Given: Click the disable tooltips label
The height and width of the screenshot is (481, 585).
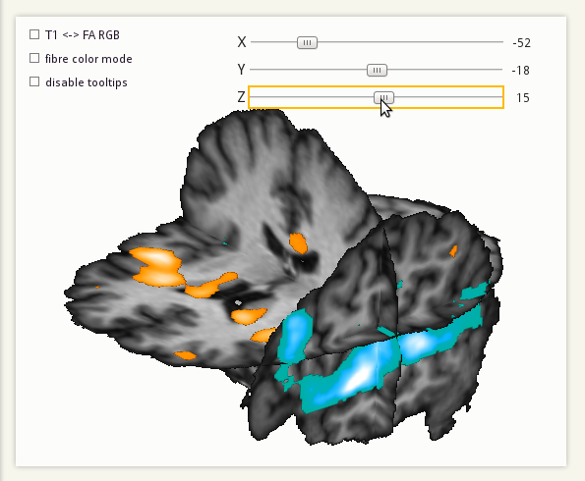Looking at the screenshot, I should click(87, 82).
